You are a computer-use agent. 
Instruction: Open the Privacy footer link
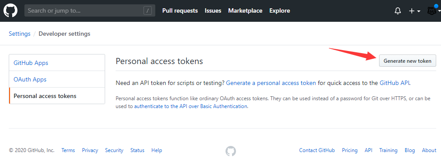[x=90, y=150]
